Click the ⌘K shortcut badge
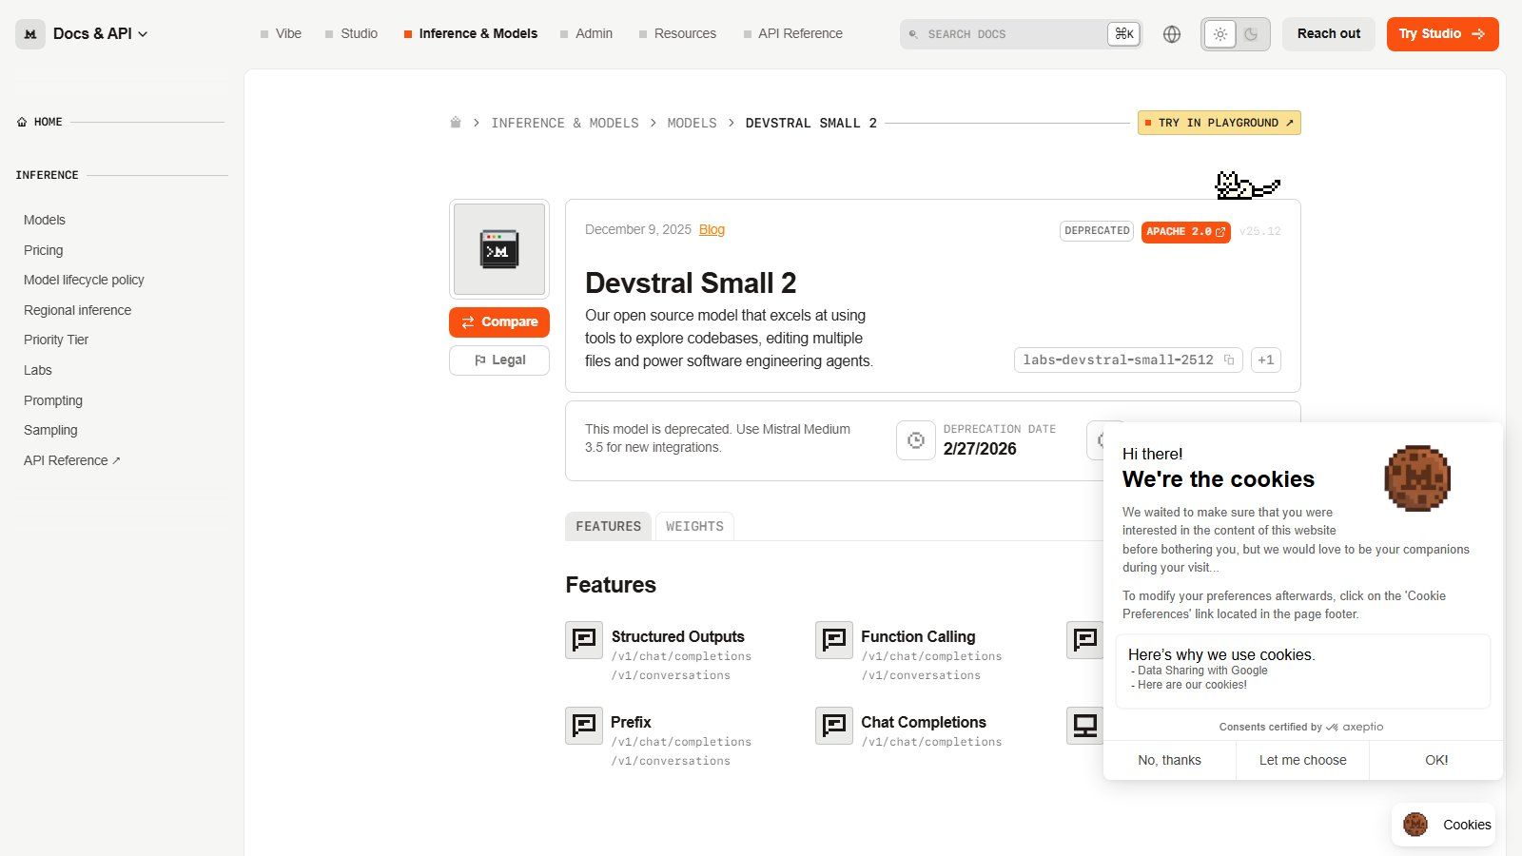This screenshot has width=1522, height=856. [1123, 34]
